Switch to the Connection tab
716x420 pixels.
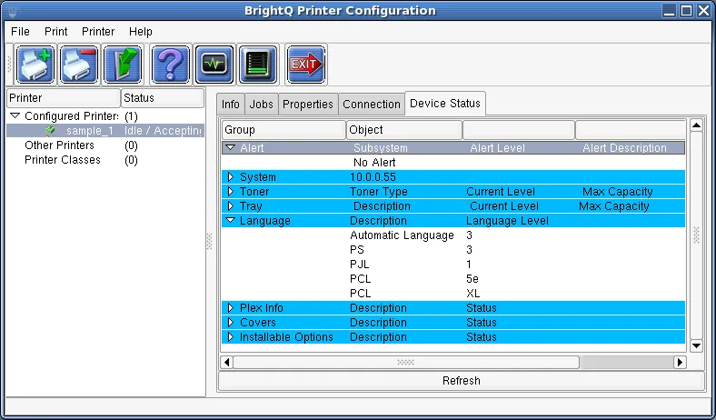pyautogui.click(x=372, y=105)
